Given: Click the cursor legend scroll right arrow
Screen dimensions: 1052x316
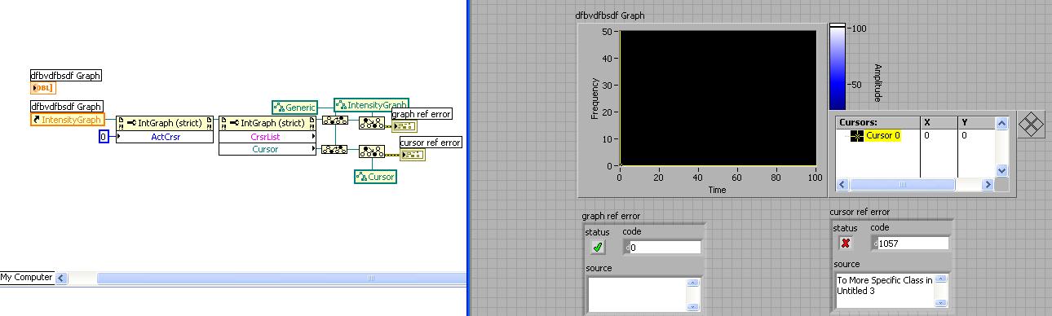Looking at the screenshot, I should tap(988, 185).
